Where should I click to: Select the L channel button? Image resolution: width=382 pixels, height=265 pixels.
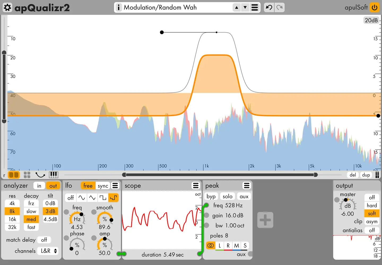220,246
